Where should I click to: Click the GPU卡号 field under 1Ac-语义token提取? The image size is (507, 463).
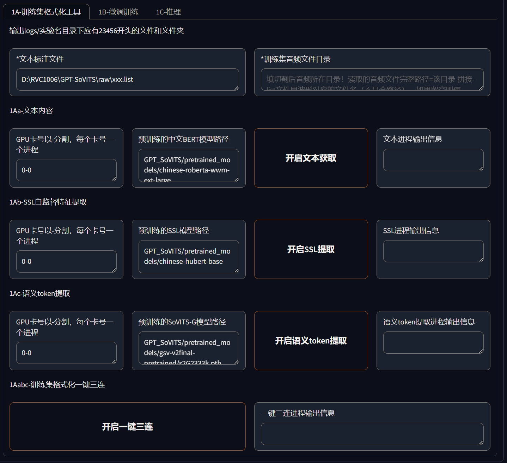click(x=66, y=353)
